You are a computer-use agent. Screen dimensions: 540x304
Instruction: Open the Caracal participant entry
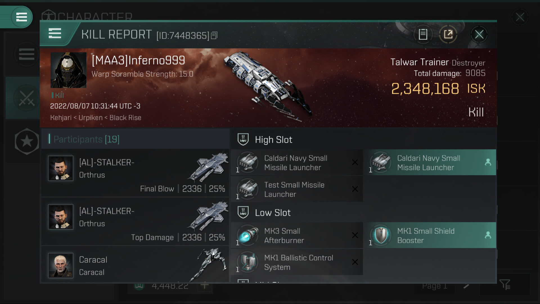135,265
